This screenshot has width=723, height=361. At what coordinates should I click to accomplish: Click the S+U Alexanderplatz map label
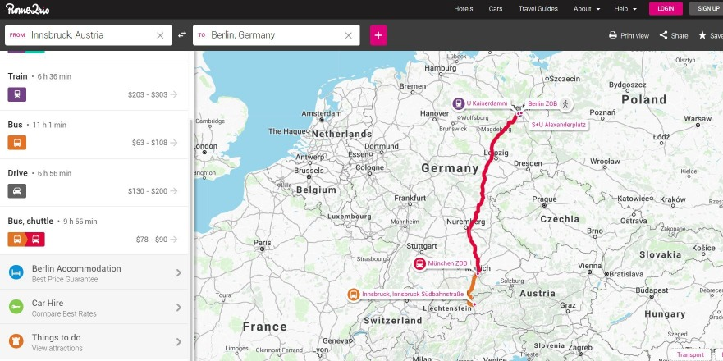pos(558,125)
